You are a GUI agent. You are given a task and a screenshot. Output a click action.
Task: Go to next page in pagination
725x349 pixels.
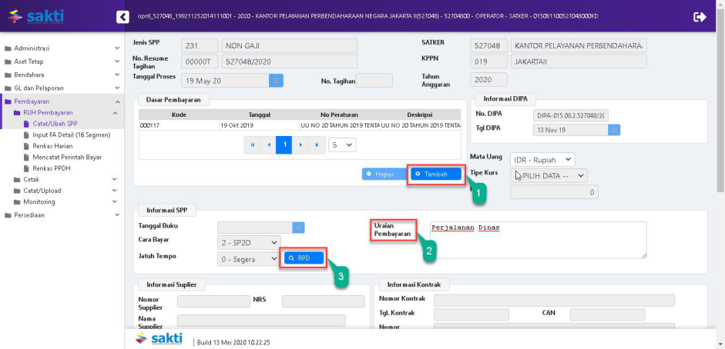coord(300,145)
